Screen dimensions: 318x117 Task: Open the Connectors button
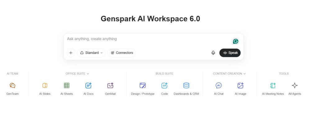click(x=122, y=53)
